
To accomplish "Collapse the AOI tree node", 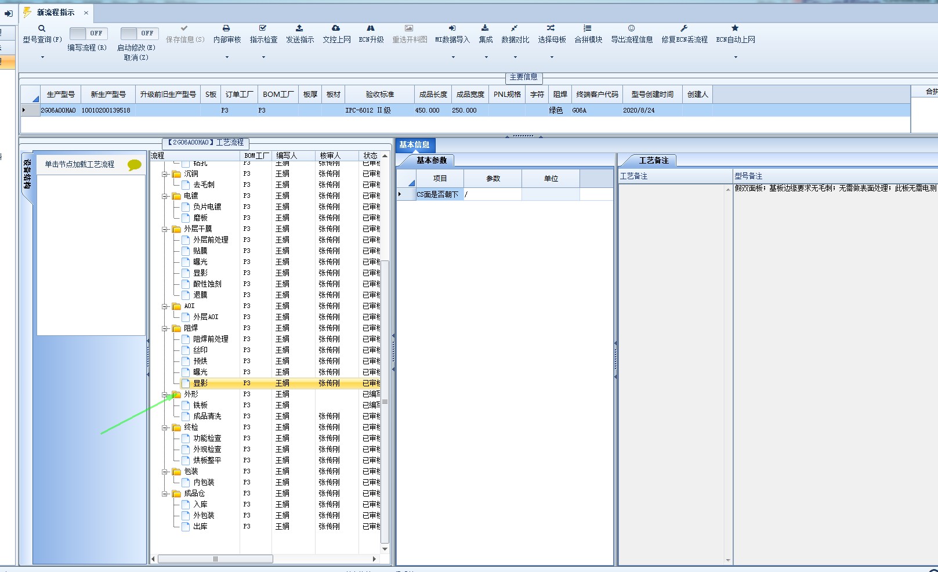I will [165, 306].
